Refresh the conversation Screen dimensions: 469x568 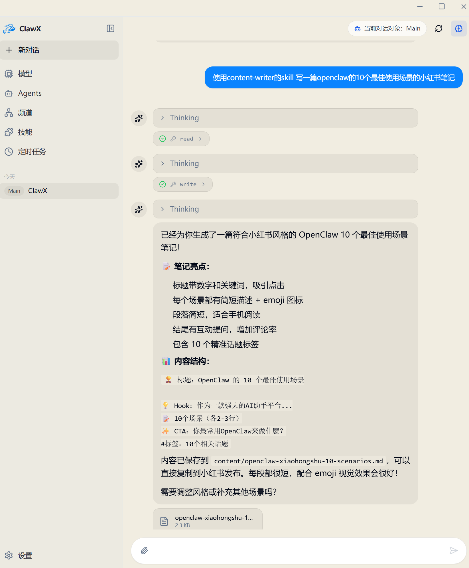pos(439,29)
